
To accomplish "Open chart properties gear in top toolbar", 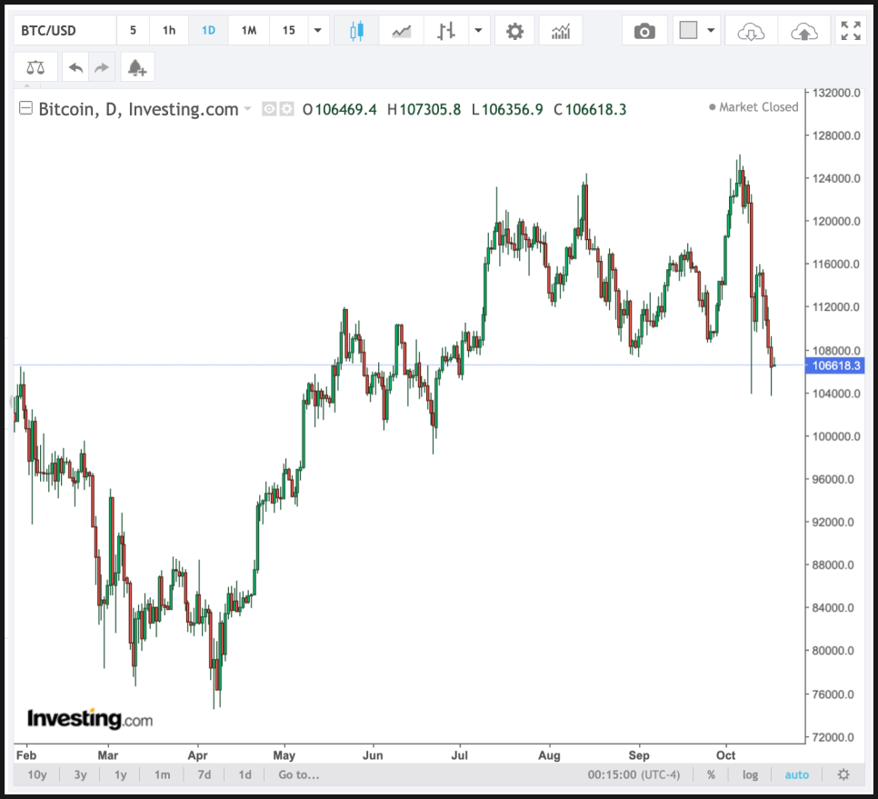I will (514, 31).
